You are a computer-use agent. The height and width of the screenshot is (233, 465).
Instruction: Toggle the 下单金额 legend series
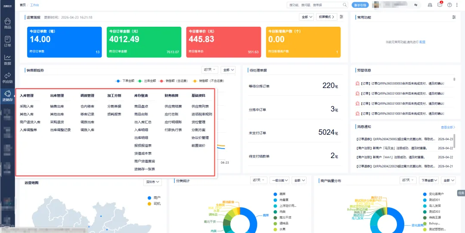click(124, 81)
